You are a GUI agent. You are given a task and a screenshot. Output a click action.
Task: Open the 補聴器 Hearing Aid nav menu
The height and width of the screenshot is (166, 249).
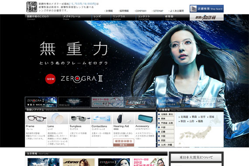176,18
